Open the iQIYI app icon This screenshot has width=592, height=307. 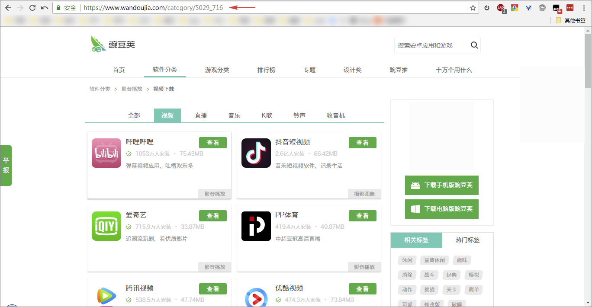pos(106,226)
